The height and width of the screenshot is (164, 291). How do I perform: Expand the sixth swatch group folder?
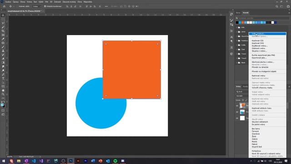tap(237, 50)
